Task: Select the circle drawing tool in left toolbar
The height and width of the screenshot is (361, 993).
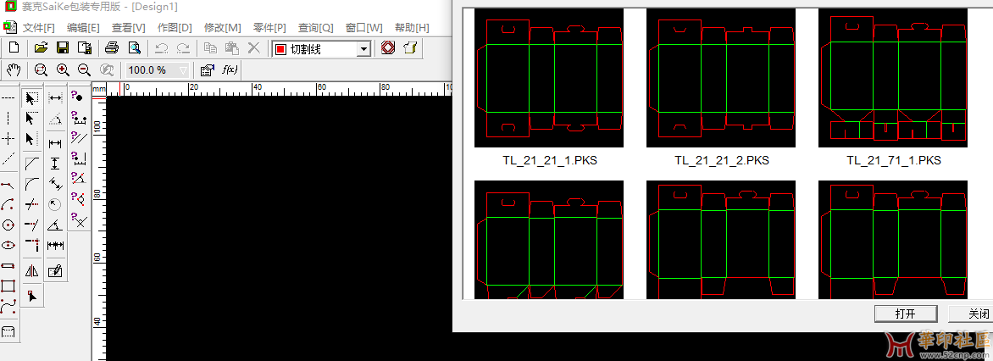Action: 8,225
